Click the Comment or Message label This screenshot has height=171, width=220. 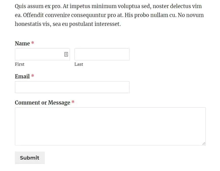42,102
